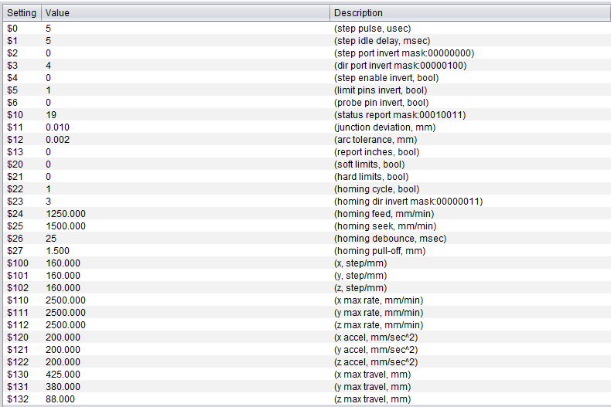Select the $3 value 4 cell
The height and width of the screenshot is (407, 611).
pos(48,66)
